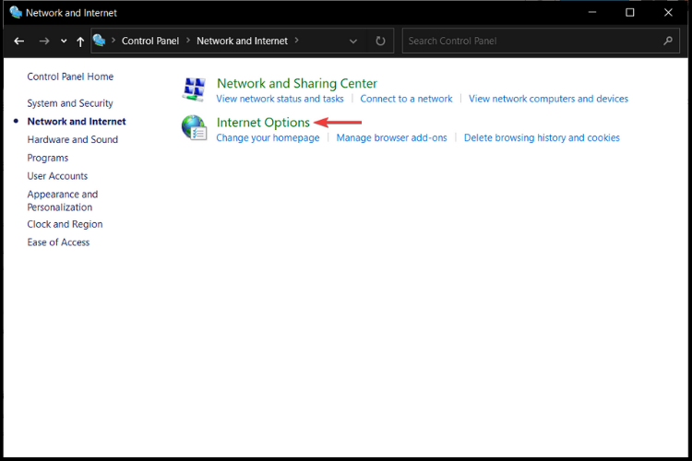This screenshot has height=461, width=692.
Task: Select Network and Internet breadcrumb
Action: coord(242,41)
